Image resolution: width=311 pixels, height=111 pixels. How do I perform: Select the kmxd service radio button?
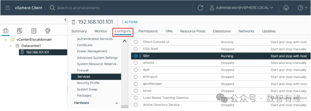pos(136,91)
